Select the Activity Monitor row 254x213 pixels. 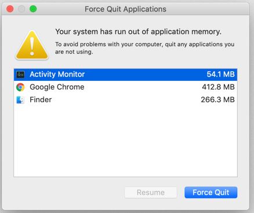pyautogui.click(x=125, y=74)
